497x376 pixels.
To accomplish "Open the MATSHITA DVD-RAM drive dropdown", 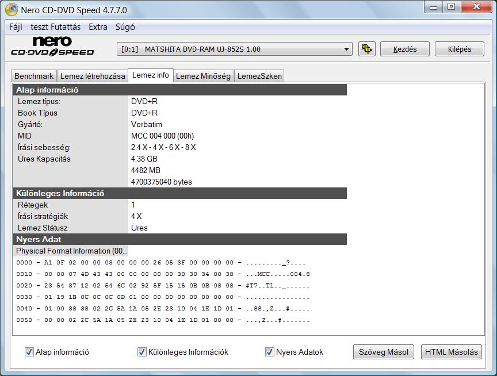I will click(x=235, y=49).
